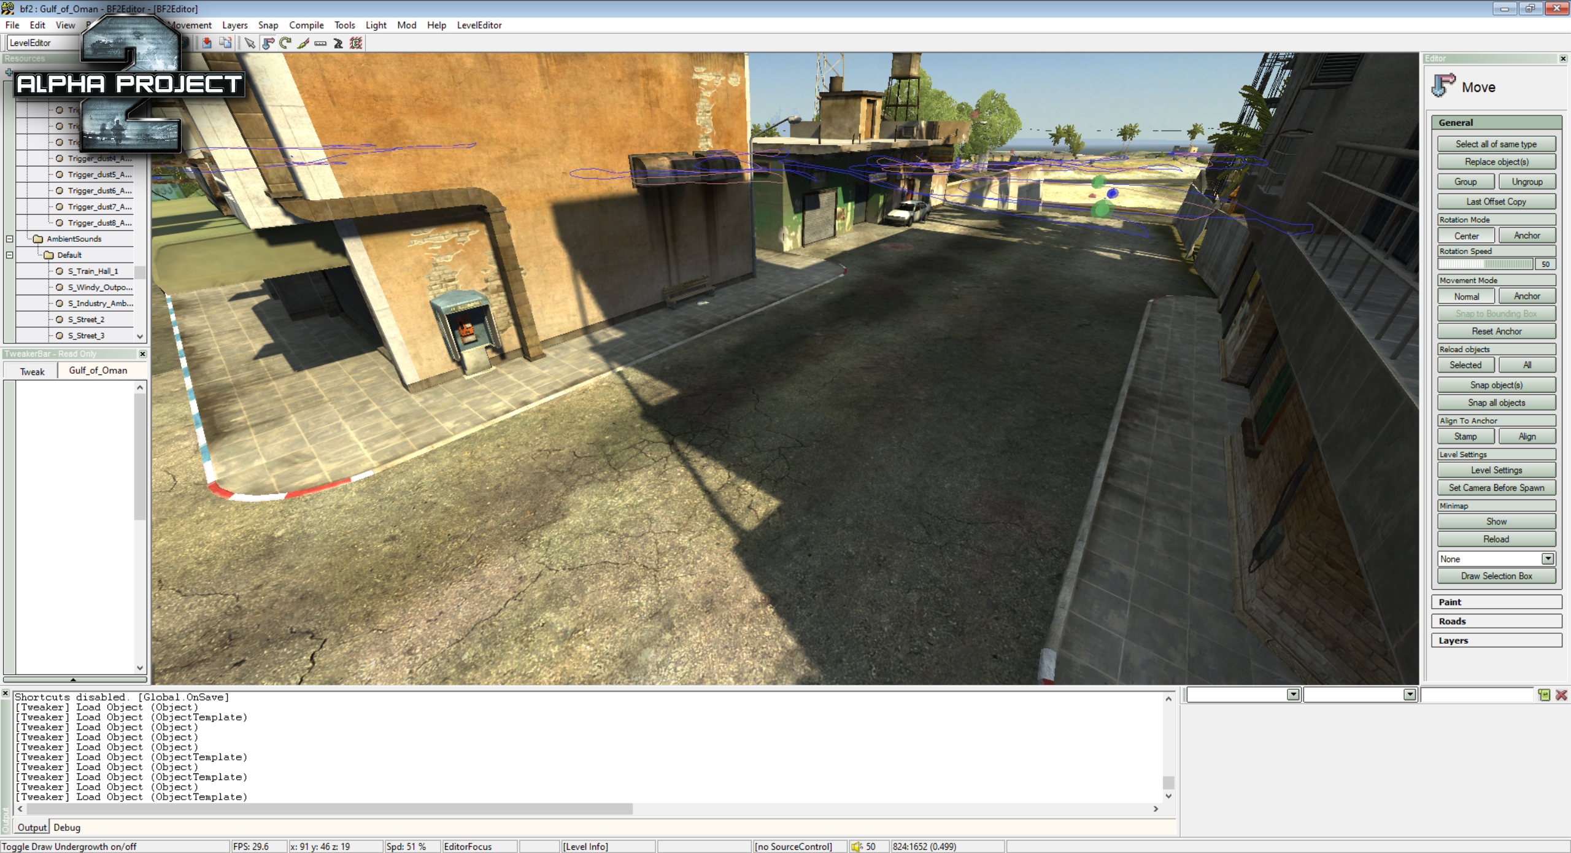Close the Editor panel with its X
The width and height of the screenshot is (1571, 853).
point(1562,58)
